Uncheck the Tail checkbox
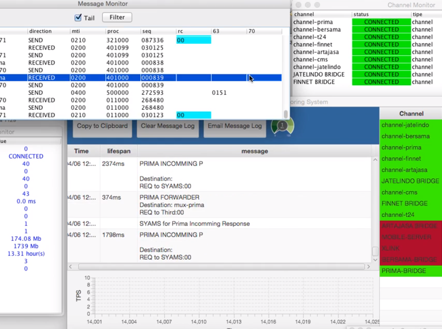 78,18
